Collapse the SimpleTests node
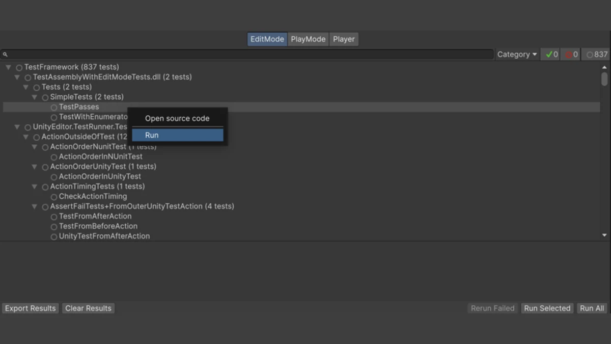This screenshot has height=344, width=611. coord(34,97)
